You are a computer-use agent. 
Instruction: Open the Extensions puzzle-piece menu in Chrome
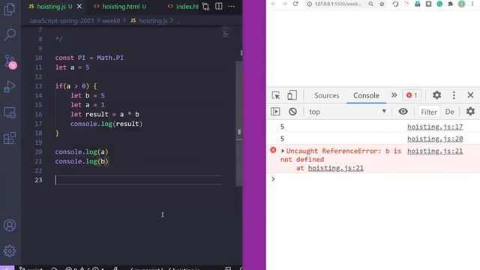coord(450,4)
